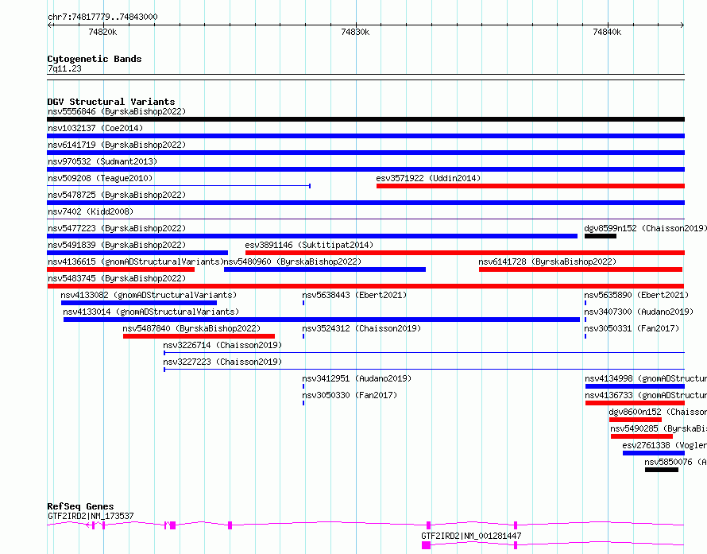The width and height of the screenshot is (707, 554).
Task: Click the red bar for nsv4136615
Action: pyautogui.click(x=121, y=269)
